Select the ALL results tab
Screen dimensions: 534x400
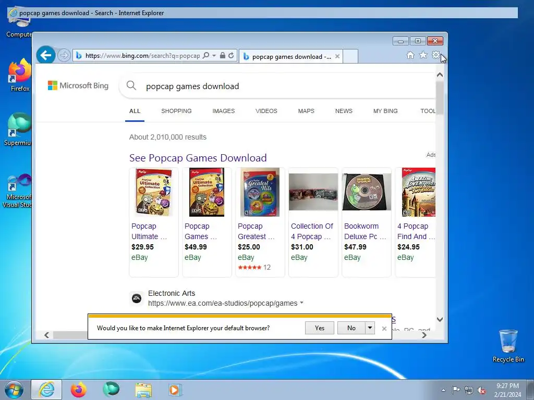[x=135, y=111]
